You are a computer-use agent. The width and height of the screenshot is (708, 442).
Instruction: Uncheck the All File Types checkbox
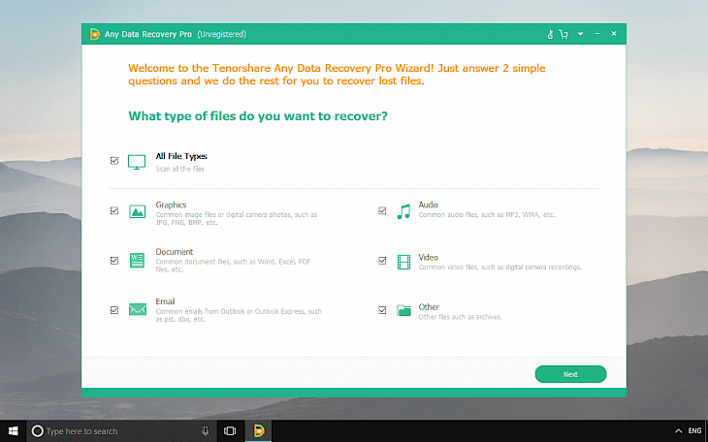pos(114,161)
